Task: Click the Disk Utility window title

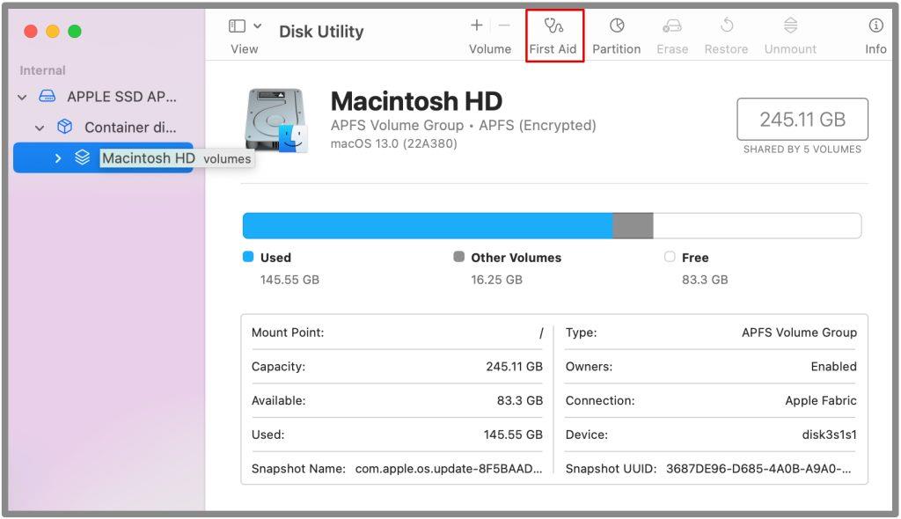Action: point(321,32)
